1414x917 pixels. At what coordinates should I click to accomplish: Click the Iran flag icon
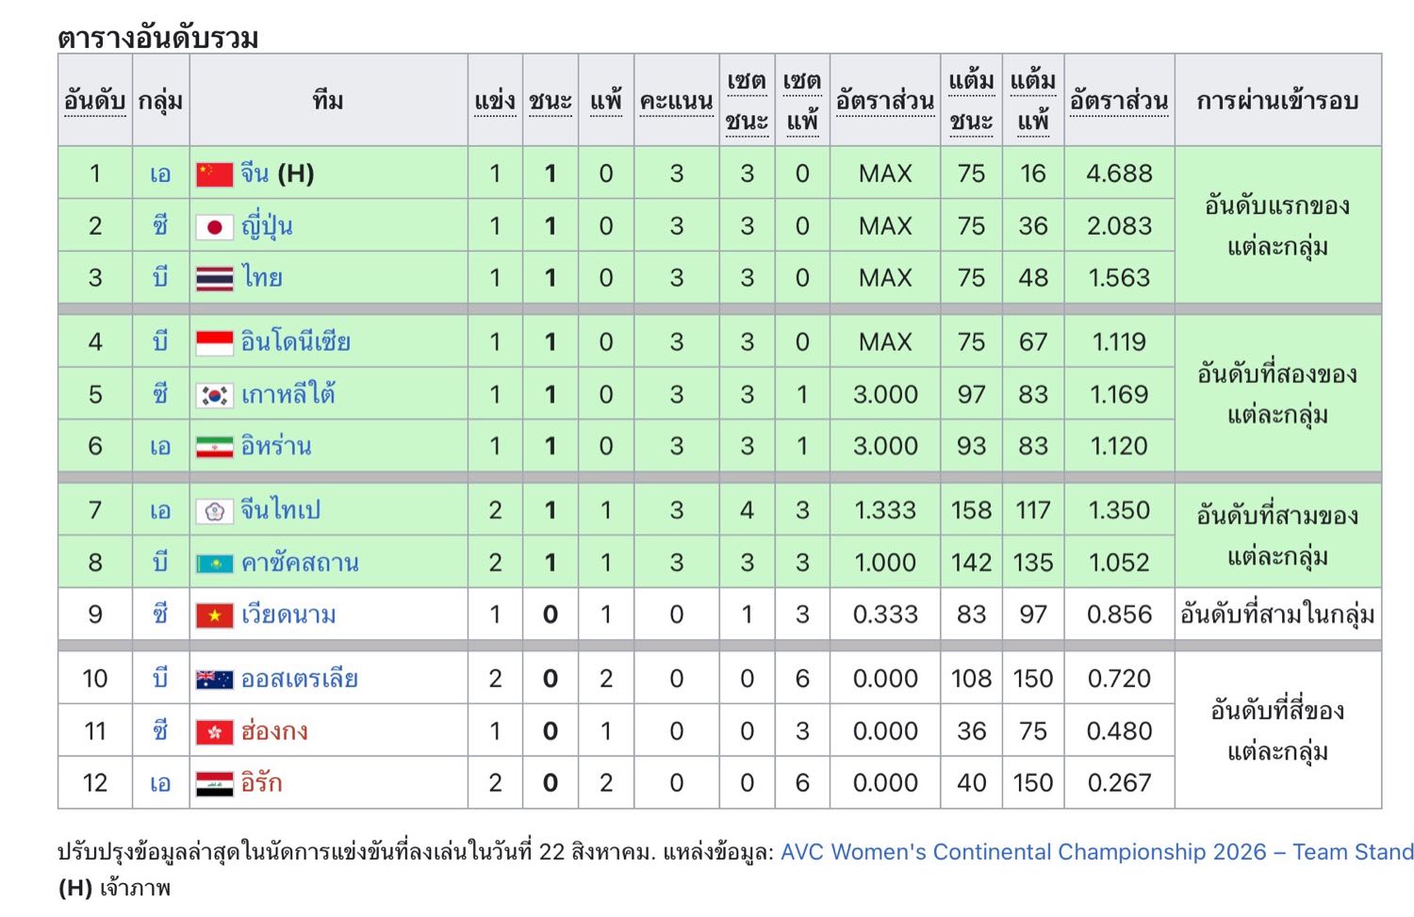(214, 448)
